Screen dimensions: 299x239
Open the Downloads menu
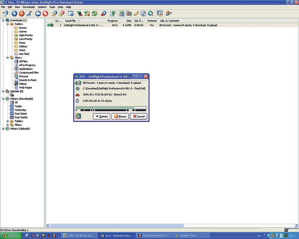pos(29,7)
